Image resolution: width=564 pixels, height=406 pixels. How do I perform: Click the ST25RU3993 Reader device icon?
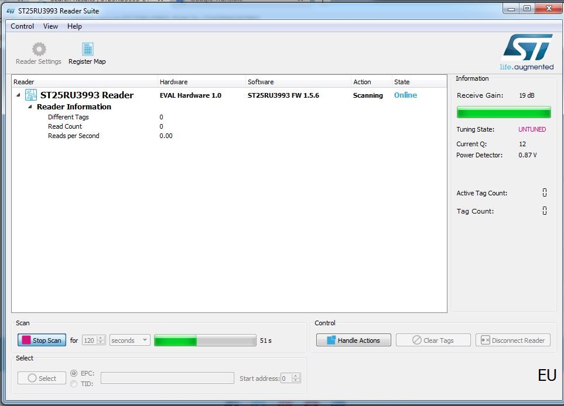pos(31,95)
